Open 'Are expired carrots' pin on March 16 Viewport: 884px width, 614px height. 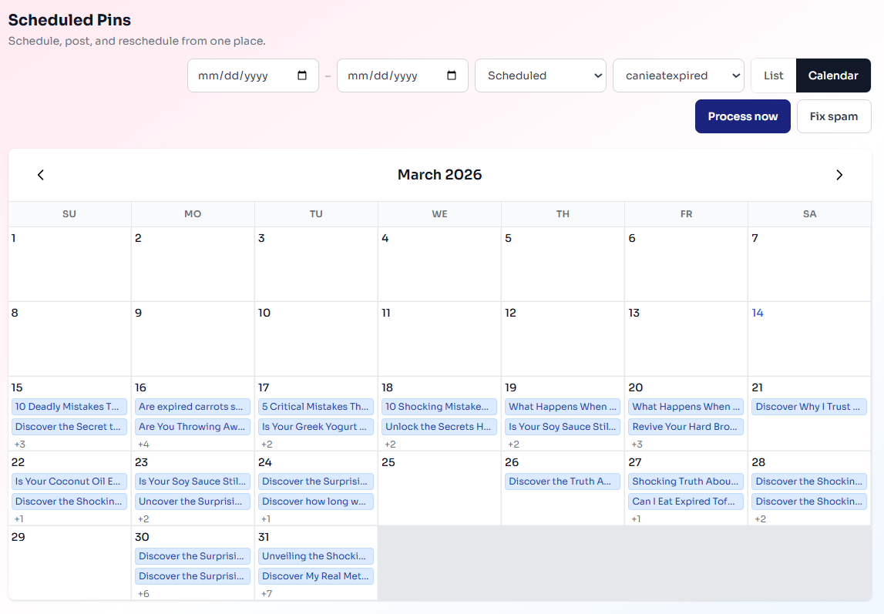point(193,407)
